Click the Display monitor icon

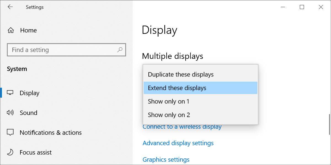[x=10, y=93]
